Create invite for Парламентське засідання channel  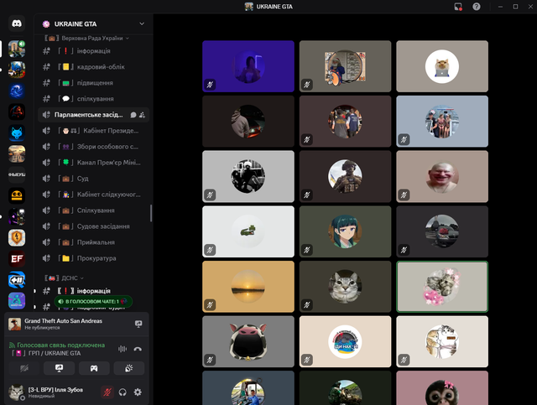pyautogui.click(x=142, y=115)
